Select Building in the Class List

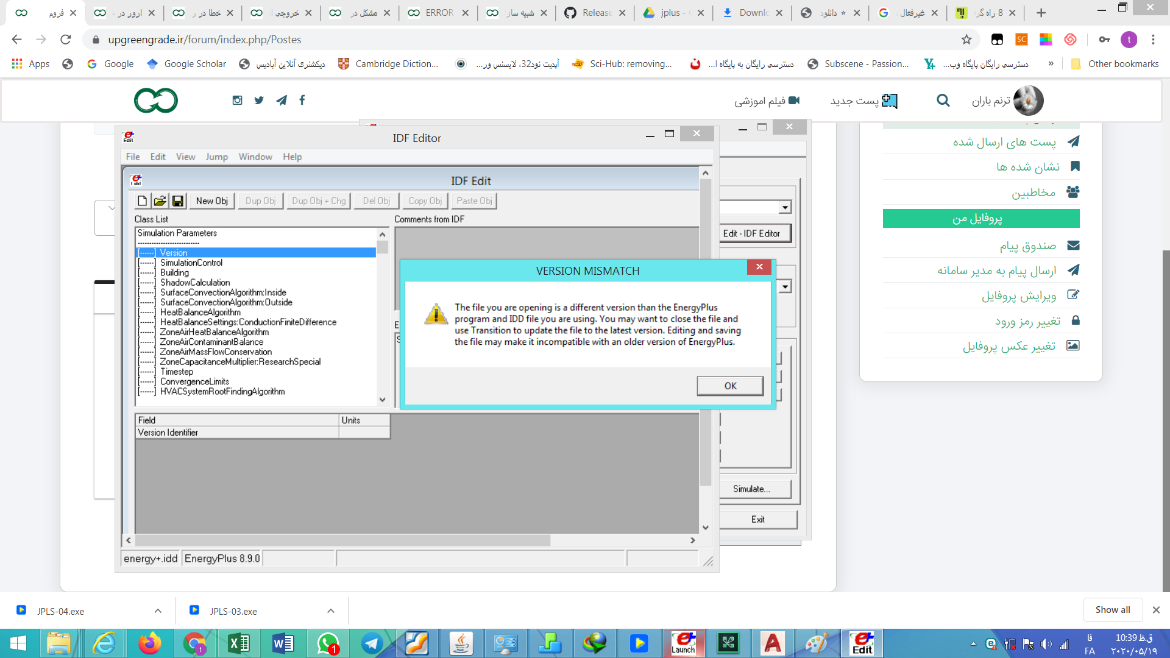[175, 272]
